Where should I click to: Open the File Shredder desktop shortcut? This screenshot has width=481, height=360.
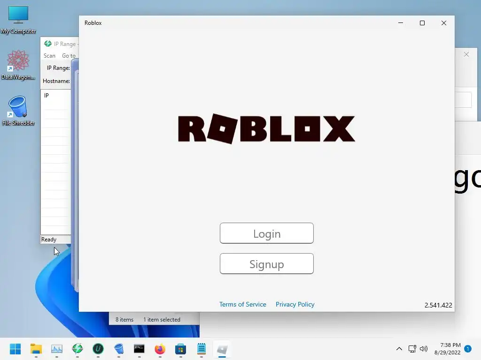(18, 111)
